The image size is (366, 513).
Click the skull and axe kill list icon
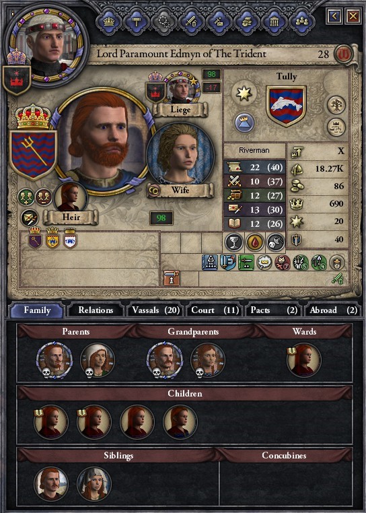coord(275,242)
